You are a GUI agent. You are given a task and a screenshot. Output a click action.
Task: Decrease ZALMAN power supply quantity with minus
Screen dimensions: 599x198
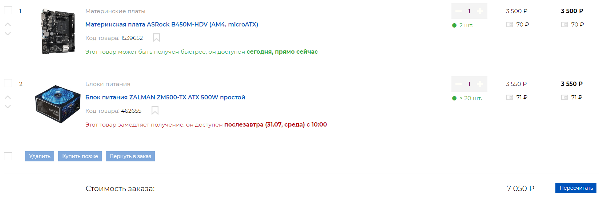click(x=458, y=84)
